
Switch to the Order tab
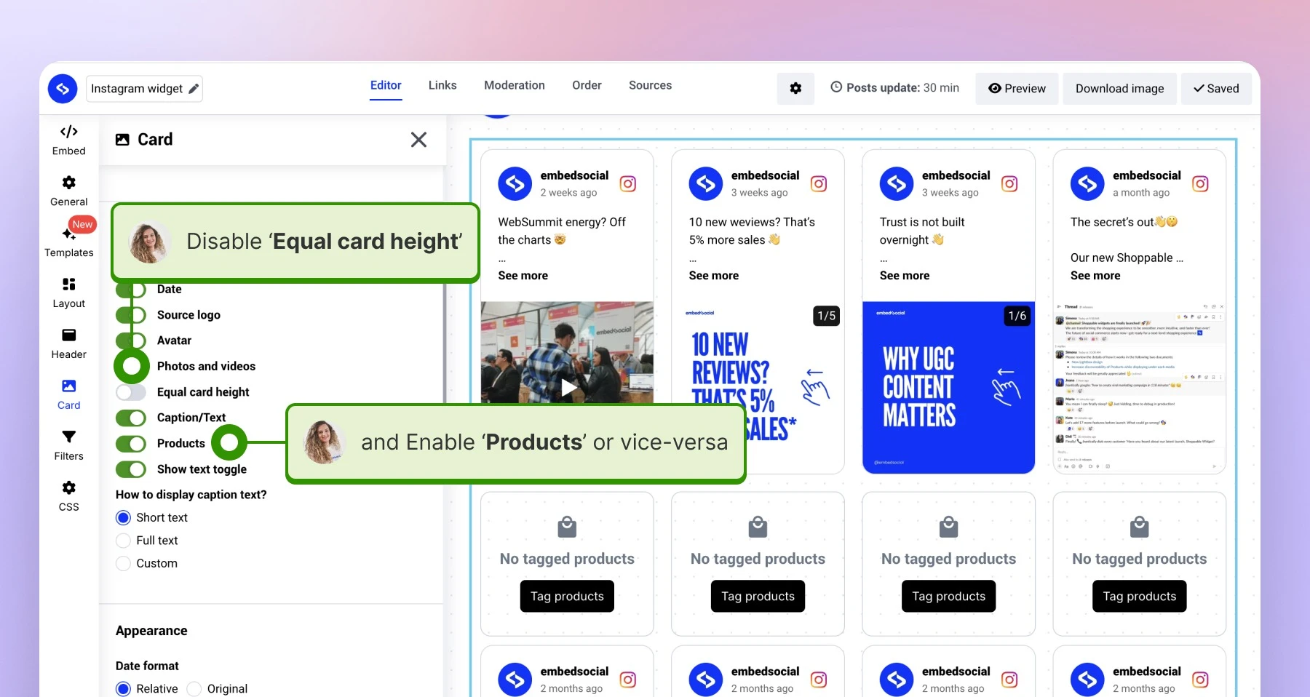point(587,86)
